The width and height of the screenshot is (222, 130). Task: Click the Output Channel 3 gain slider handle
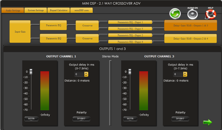click(130, 71)
